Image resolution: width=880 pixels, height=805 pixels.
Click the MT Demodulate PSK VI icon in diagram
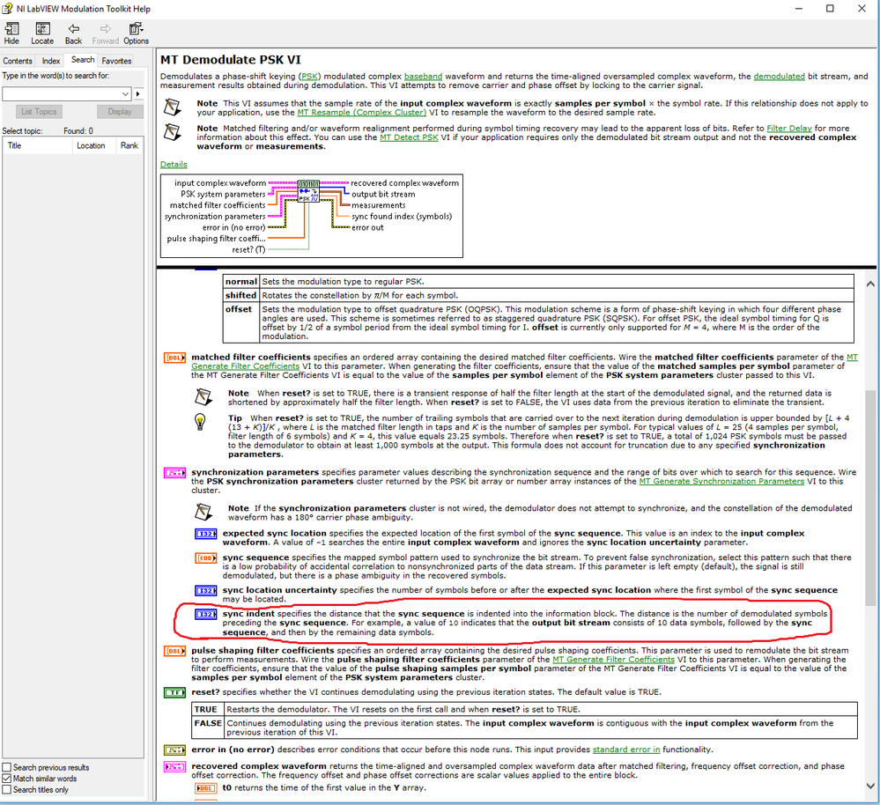[308, 191]
